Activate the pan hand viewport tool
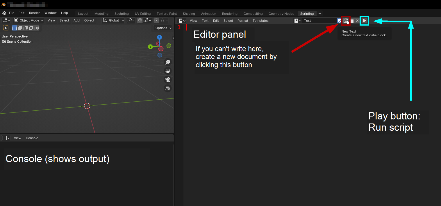 168,71
